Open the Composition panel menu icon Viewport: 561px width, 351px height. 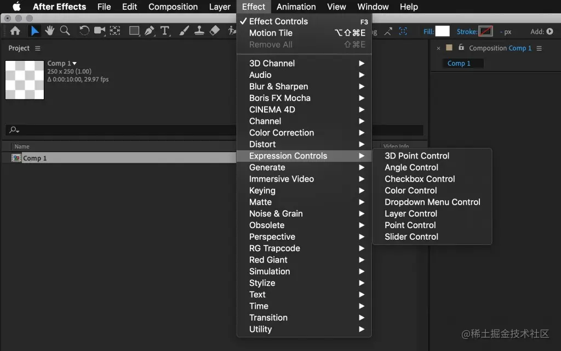pos(539,48)
